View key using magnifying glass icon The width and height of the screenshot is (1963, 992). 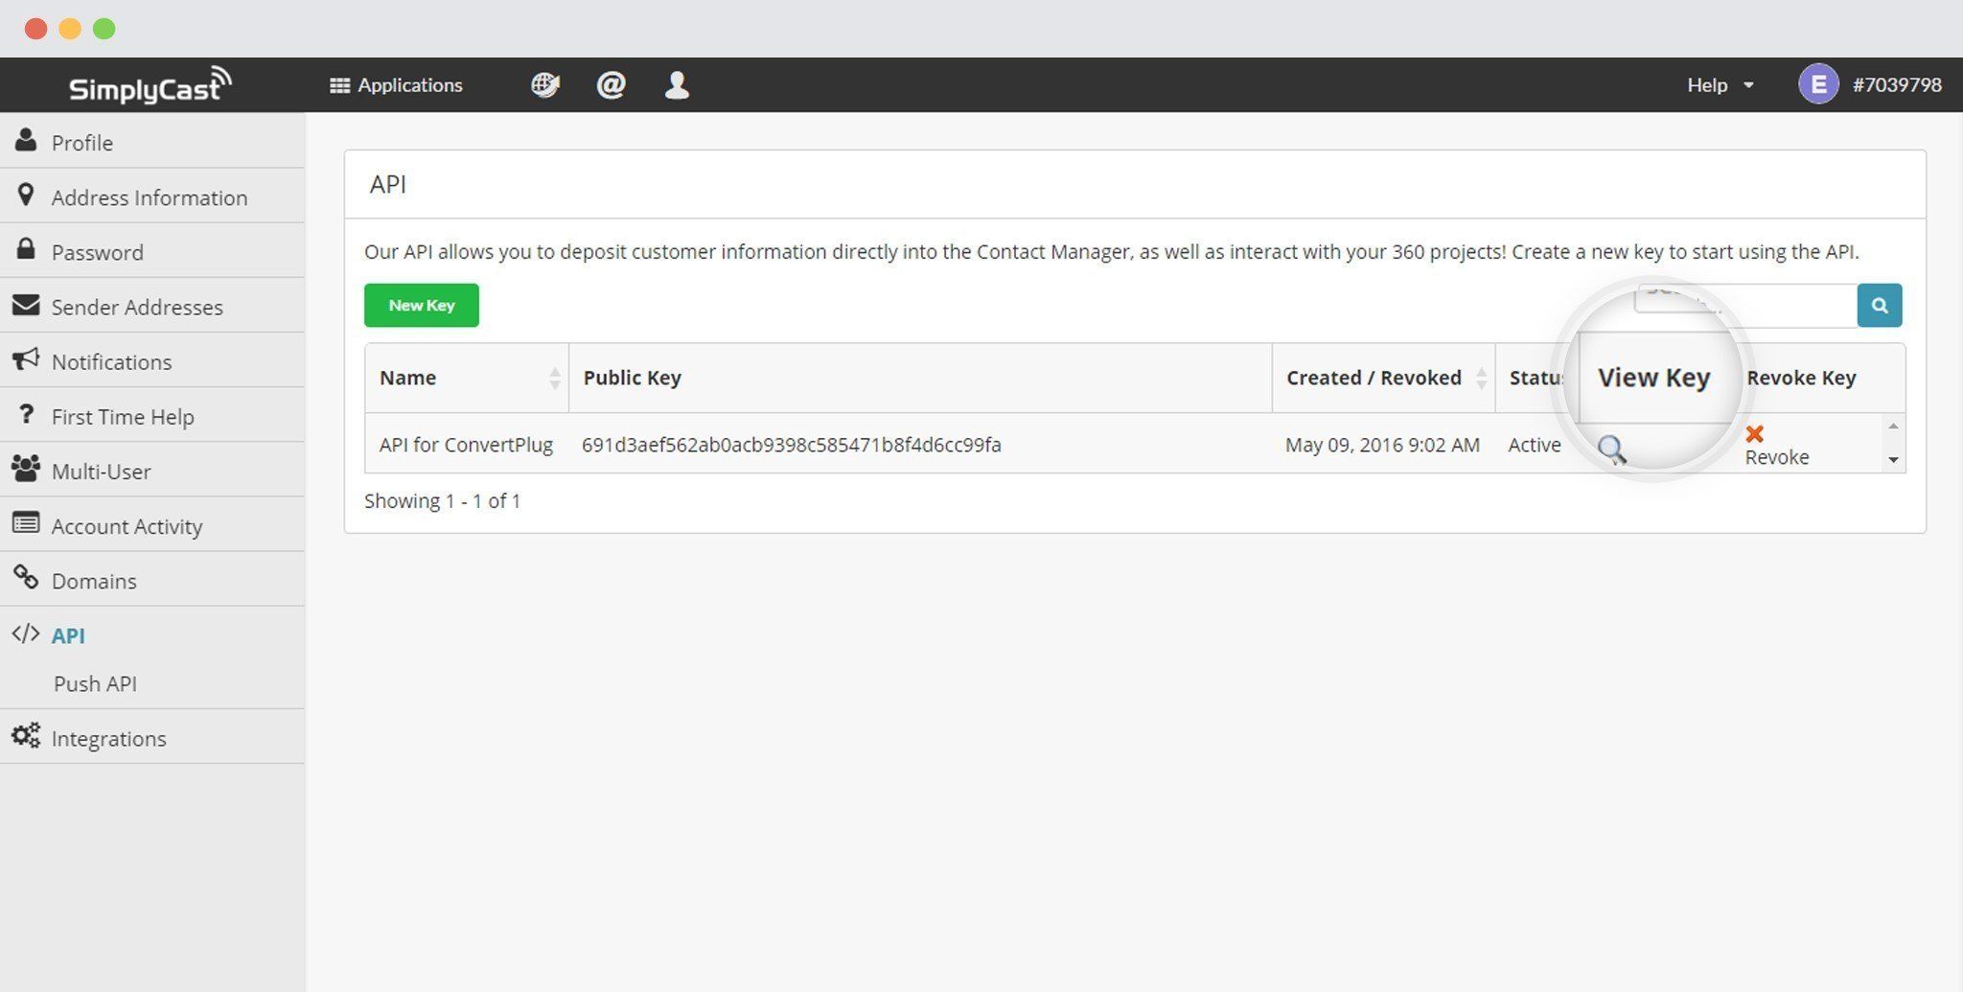tap(1612, 449)
